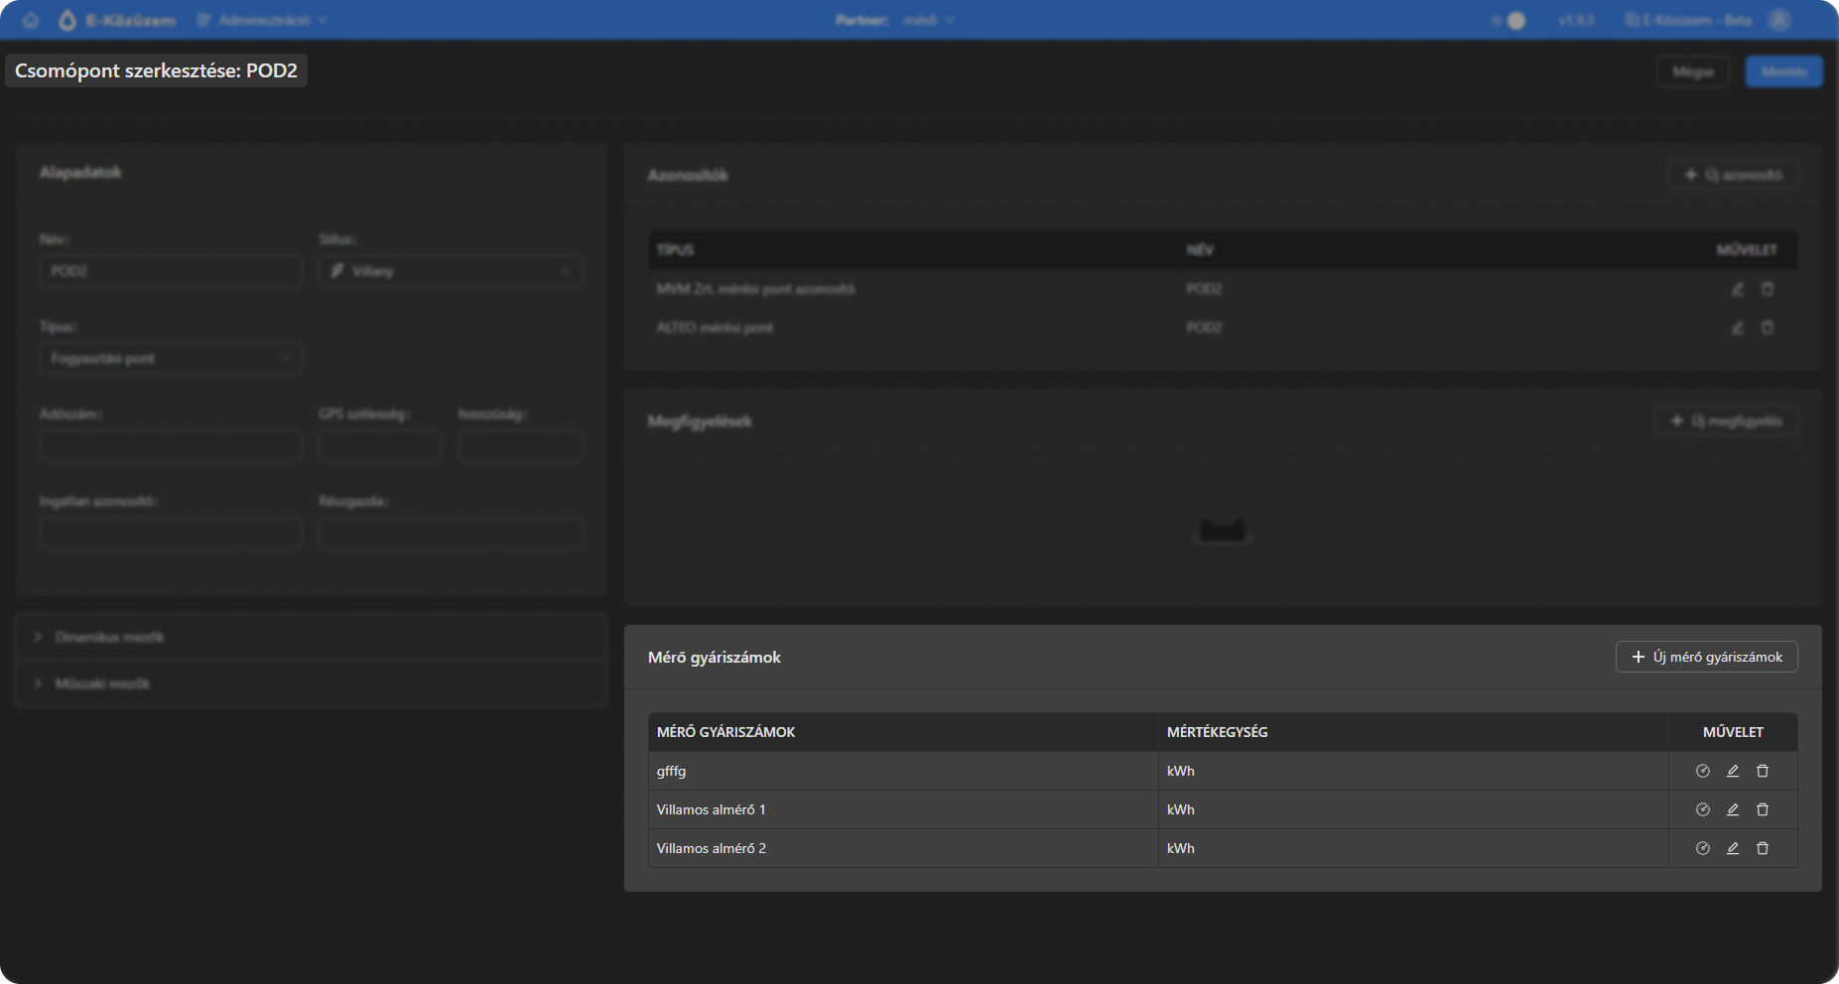Image resolution: width=1839 pixels, height=984 pixels.
Task: Click the Mégse cancel button
Action: click(x=1692, y=71)
